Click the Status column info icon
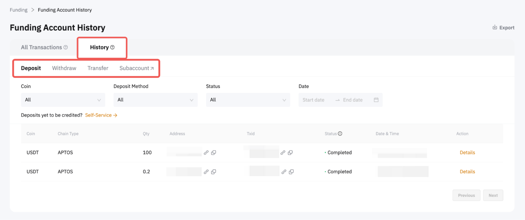 click(340, 134)
